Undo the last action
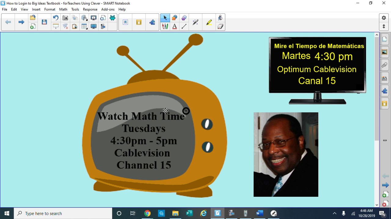This screenshot has height=219, width=391. (56, 18)
